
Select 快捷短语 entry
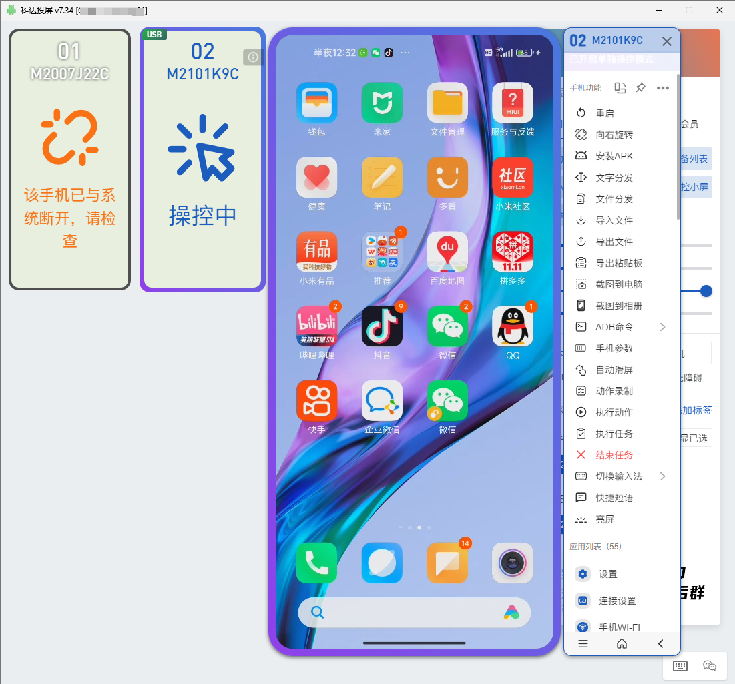pyautogui.click(x=621, y=498)
